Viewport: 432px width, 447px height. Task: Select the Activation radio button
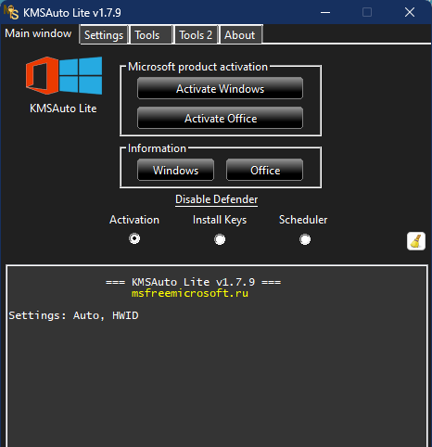(134, 238)
